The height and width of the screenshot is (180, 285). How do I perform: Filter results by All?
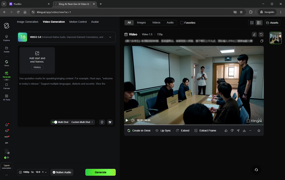129,23
